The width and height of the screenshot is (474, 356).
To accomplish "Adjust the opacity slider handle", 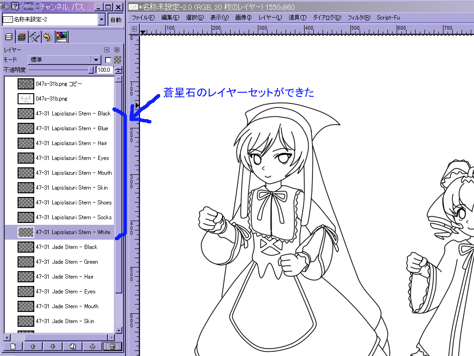I will point(91,70).
